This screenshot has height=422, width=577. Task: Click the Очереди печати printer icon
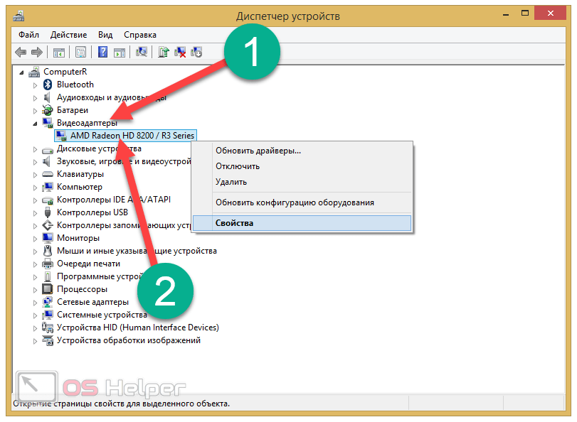(x=48, y=264)
